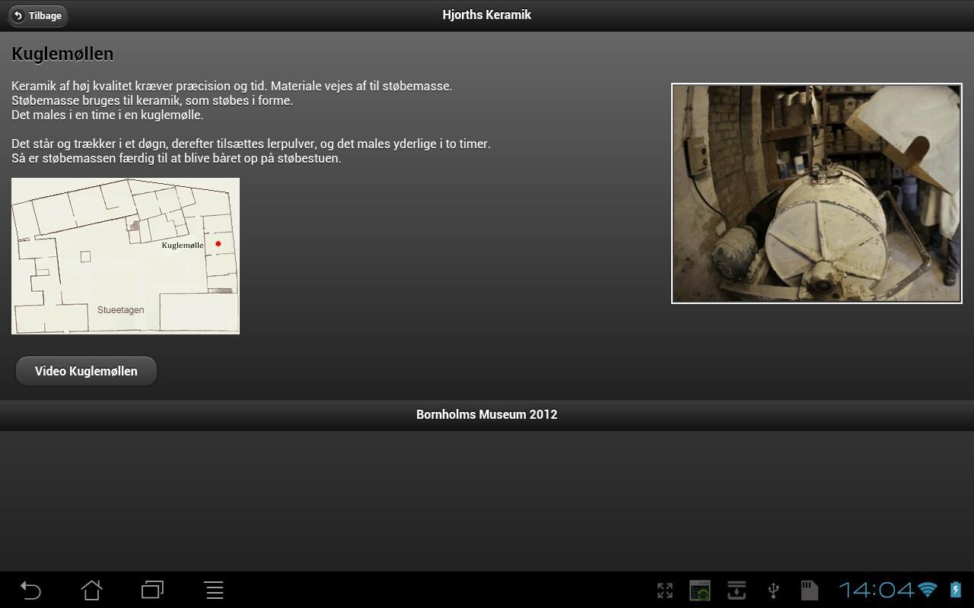Viewport: 974px width, 608px height.
Task: Tap the 14:04 clock display
Action: coord(877,590)
